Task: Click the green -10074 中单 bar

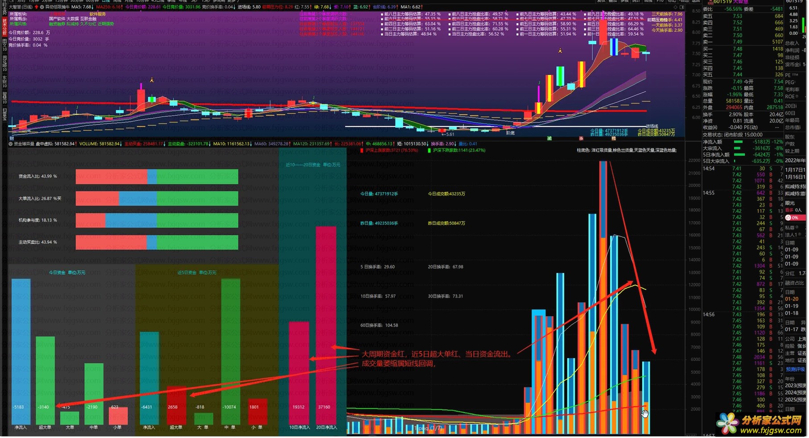Action: tap(231, 351)
